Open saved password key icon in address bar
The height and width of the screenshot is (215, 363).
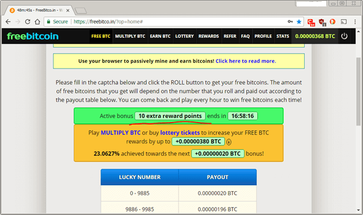coord(290,21)
